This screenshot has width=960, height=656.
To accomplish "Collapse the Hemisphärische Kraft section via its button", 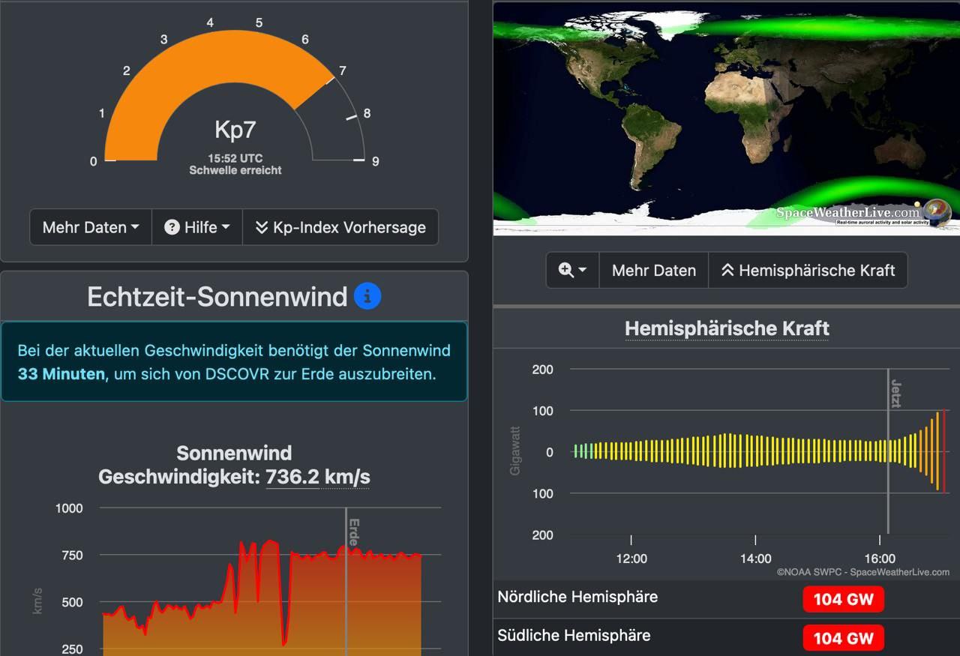I will click(x=808, y=271).
